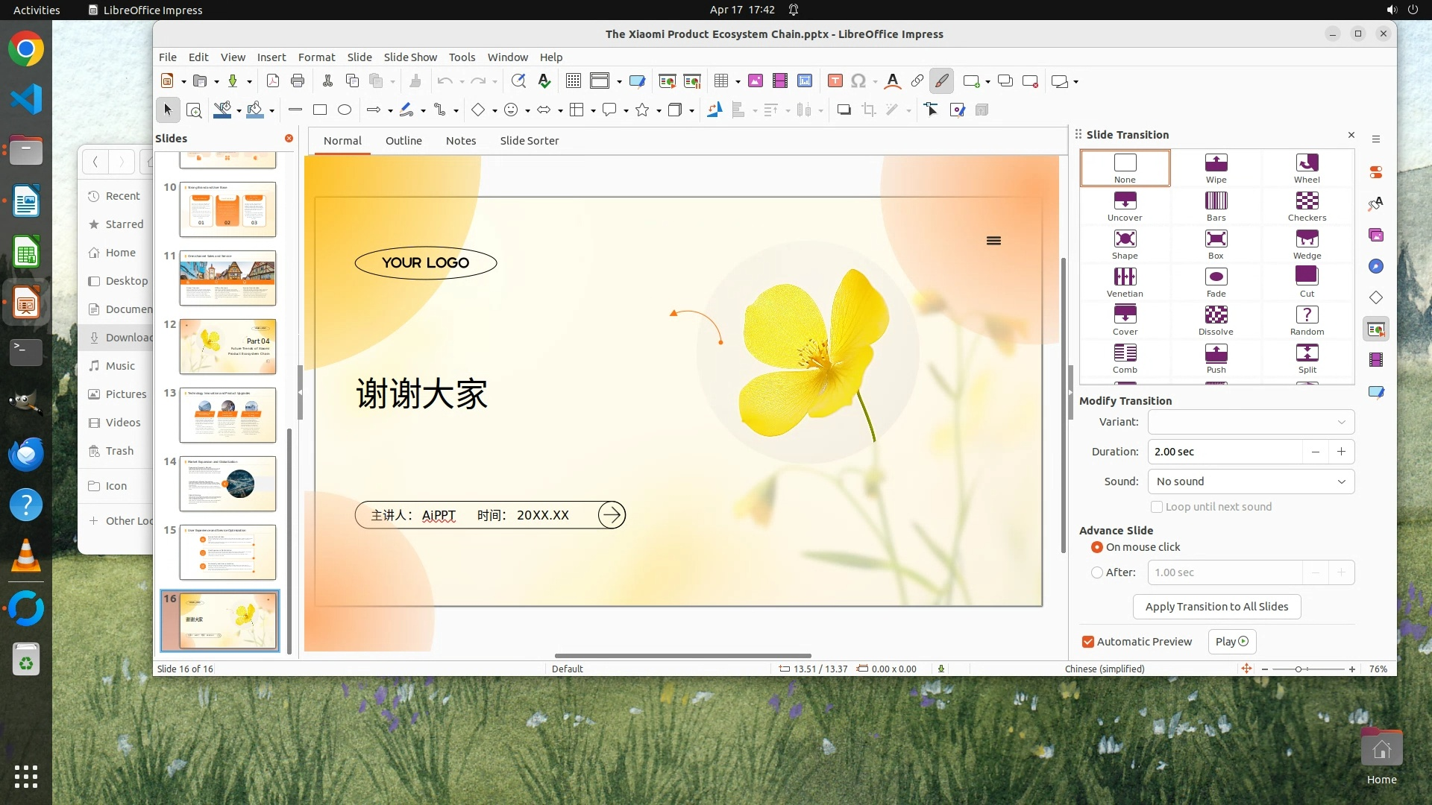Select the After advance slide radio button
Viewport: 1432px width, 805px height.
1097,572
